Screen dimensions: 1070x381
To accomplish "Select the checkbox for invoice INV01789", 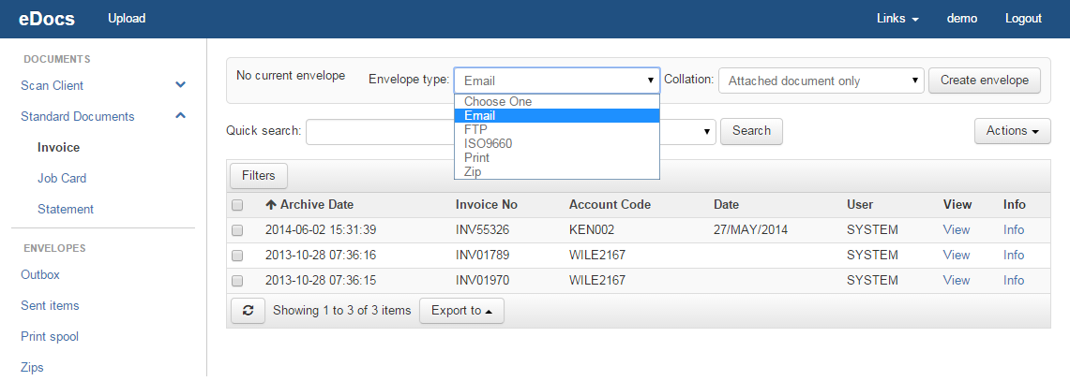I will coord(237,256).
